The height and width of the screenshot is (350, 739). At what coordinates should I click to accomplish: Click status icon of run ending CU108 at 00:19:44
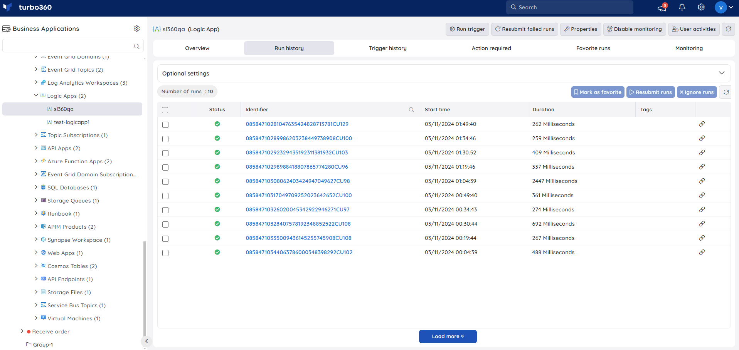tap(217, 238)
